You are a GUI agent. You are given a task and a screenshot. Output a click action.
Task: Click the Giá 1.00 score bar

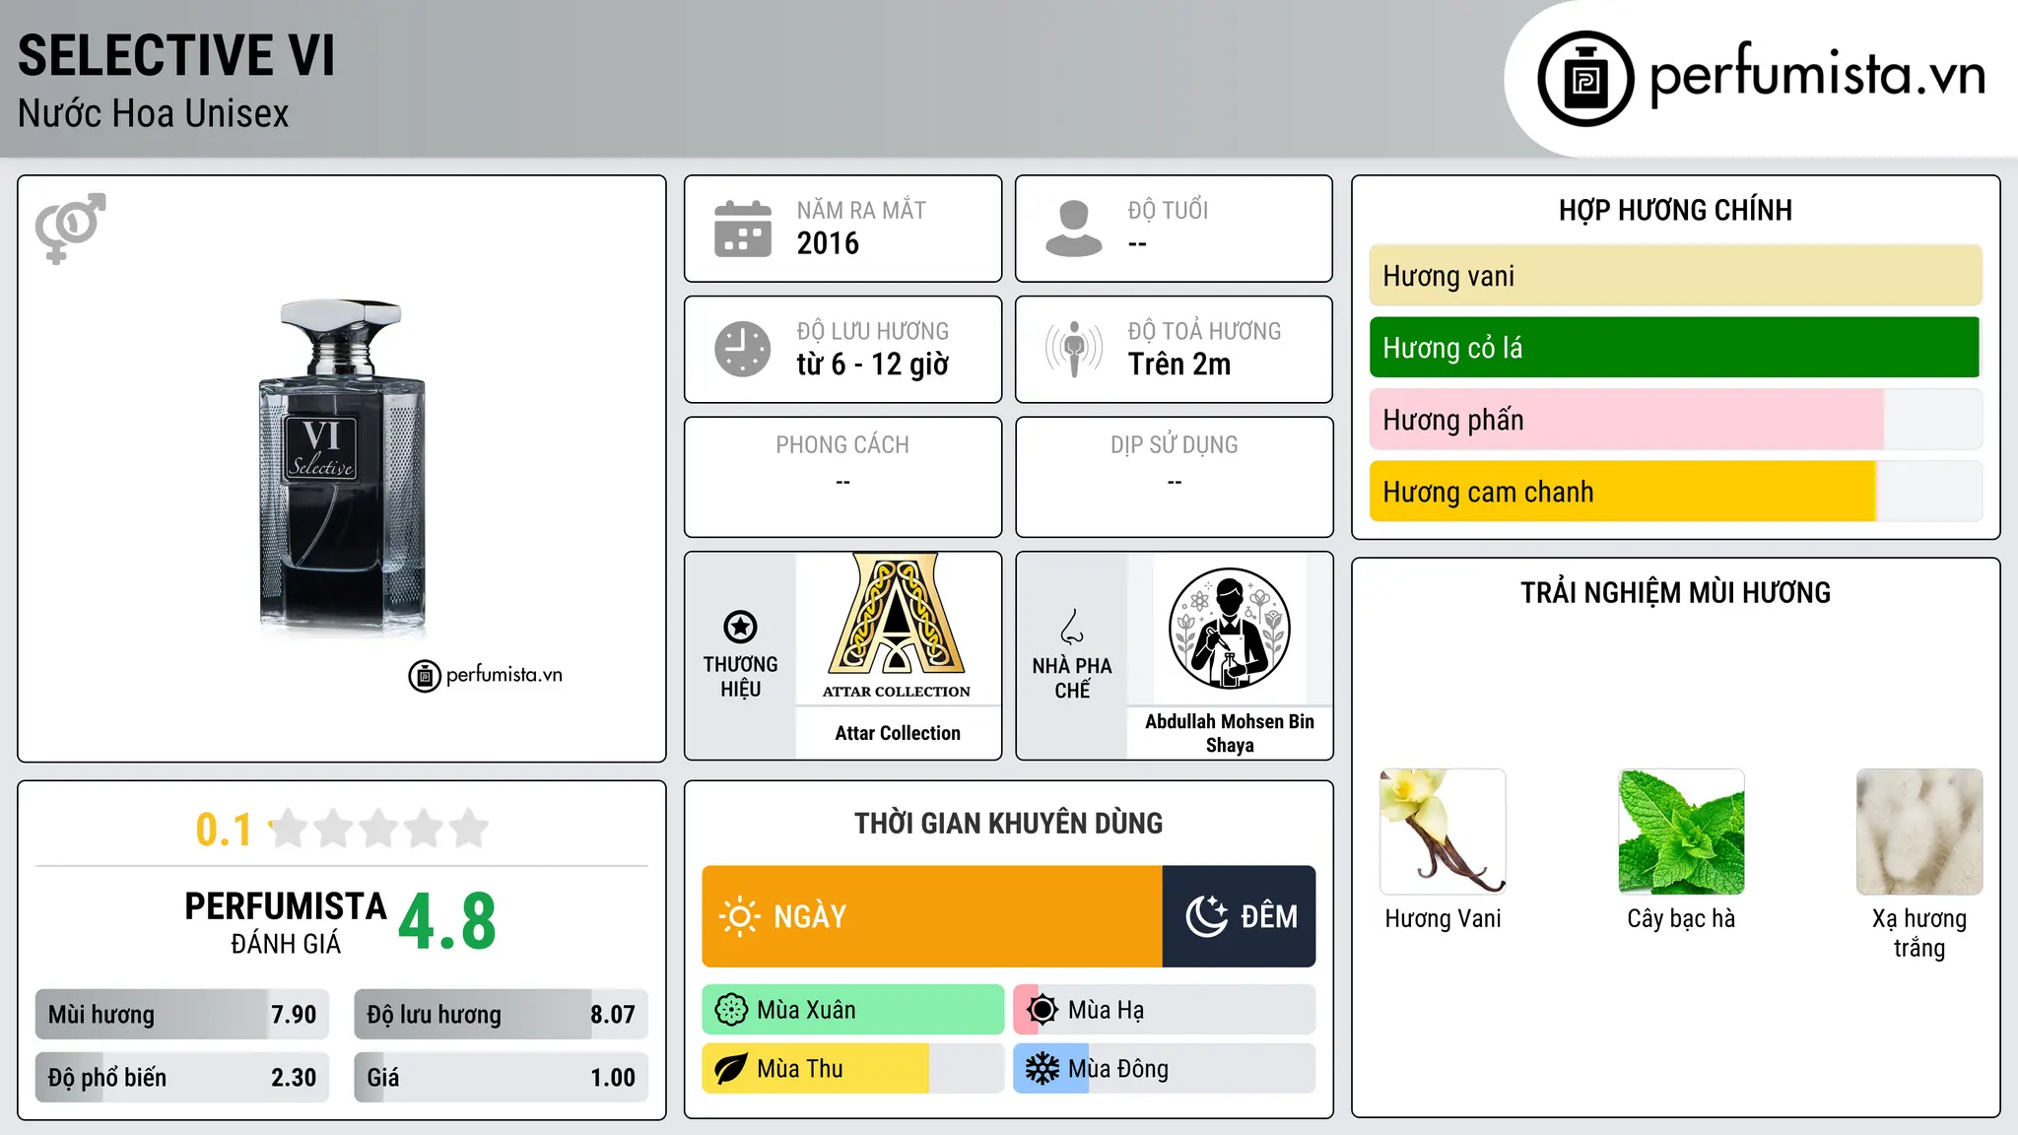[502, 1078]
